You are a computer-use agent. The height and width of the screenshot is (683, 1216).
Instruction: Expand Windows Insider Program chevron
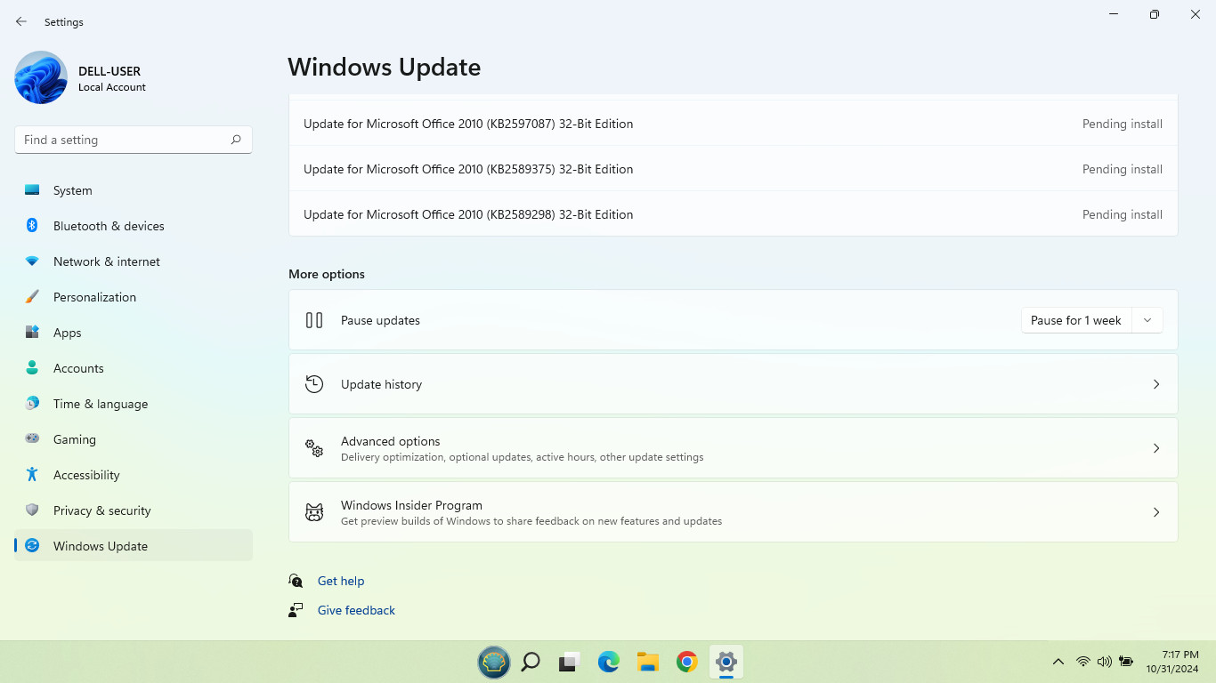pyautogui.click(x=1156, y=512)
